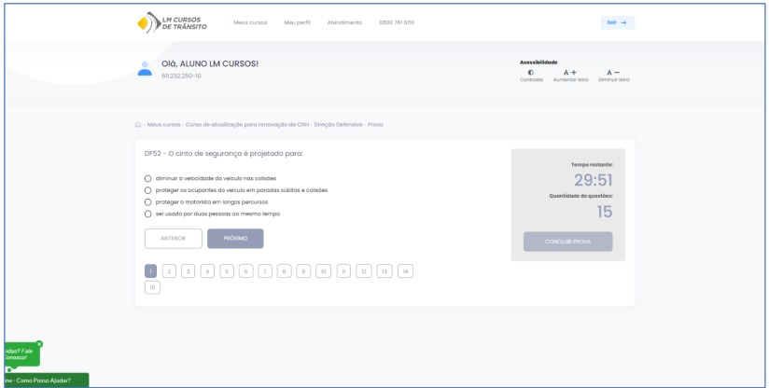Open the Meu perfil menu
This screenshot has width=769, height=388.
pos(297,22)
